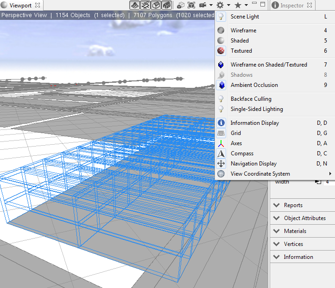Switch to the Inspector tab
Viewport: 335px width, 288px height.
coord(292,6)
